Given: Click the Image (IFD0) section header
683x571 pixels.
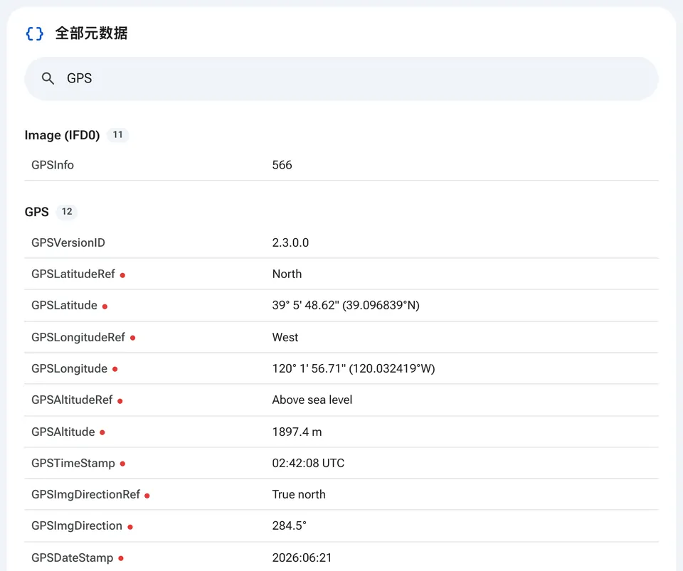Looking at the screenshot, I should click(x=63, y=135).
